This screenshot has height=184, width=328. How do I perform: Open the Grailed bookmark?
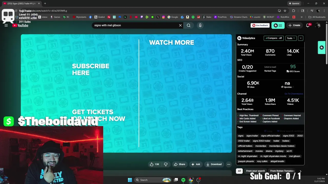click(x=100, y=17)
